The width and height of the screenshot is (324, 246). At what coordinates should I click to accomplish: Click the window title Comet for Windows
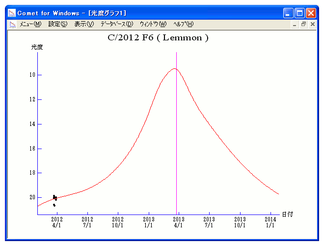(48, 13)
